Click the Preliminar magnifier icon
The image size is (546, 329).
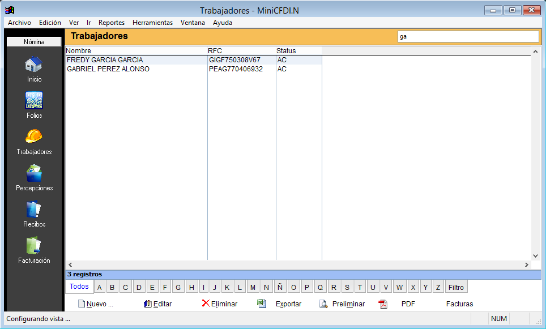(x=323, y=304)
